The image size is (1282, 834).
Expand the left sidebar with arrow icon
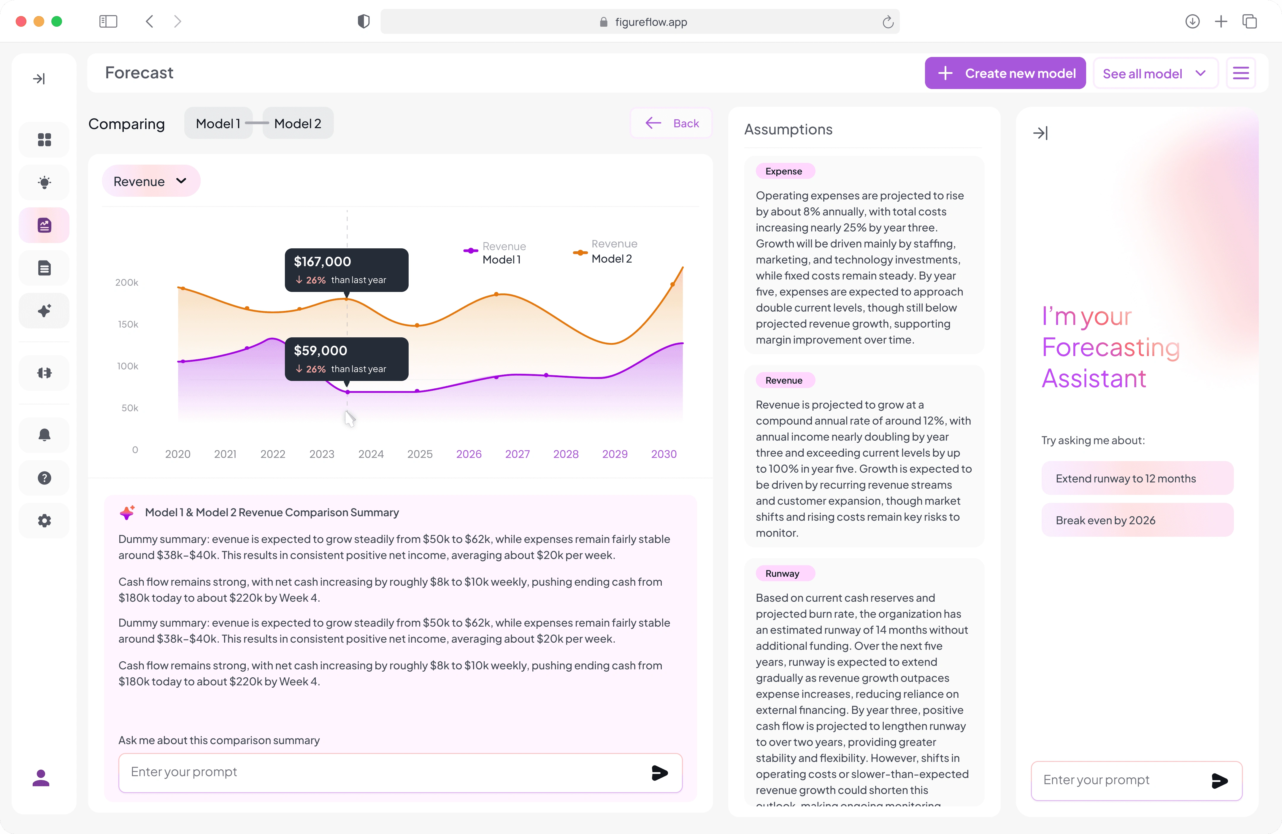39,79
